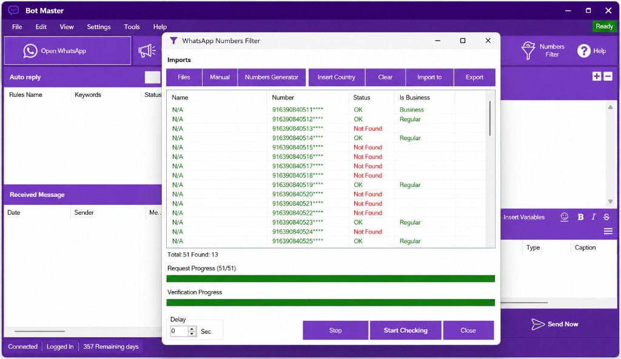Open the Settings menu
This screenshot has height=359, width=621.
[99, 27]
